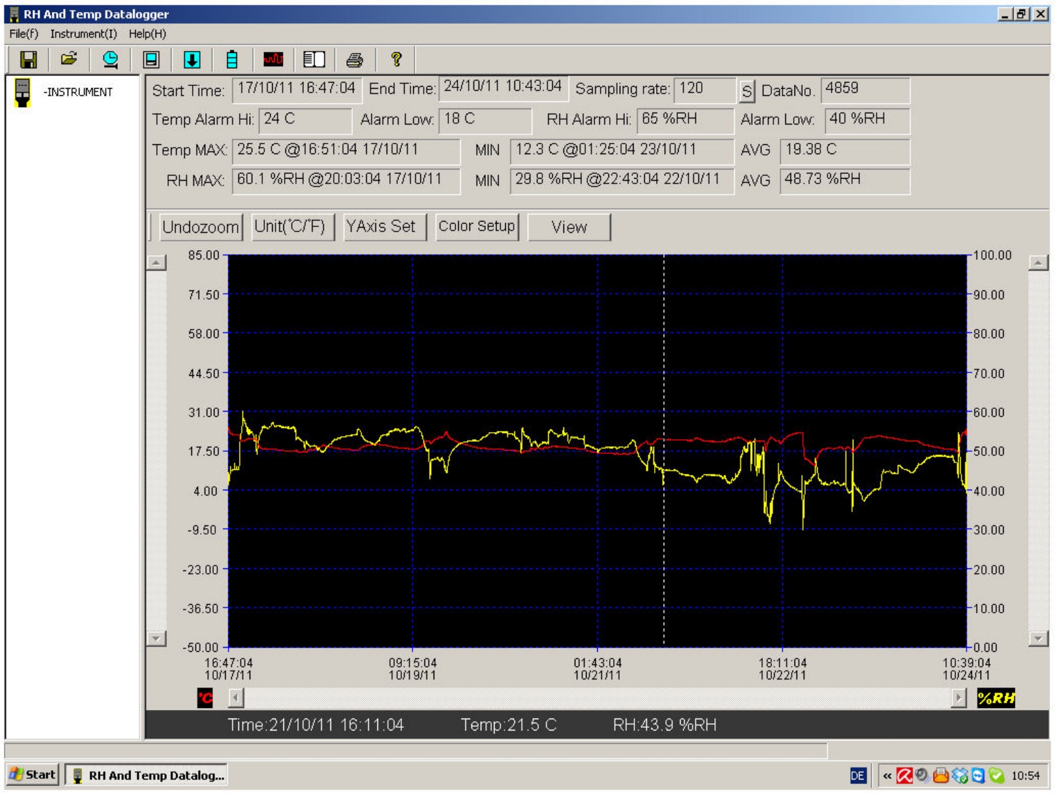Click the Undozoom button
This screenshot has height=794, width=1056.
click(x=201, y=227)
